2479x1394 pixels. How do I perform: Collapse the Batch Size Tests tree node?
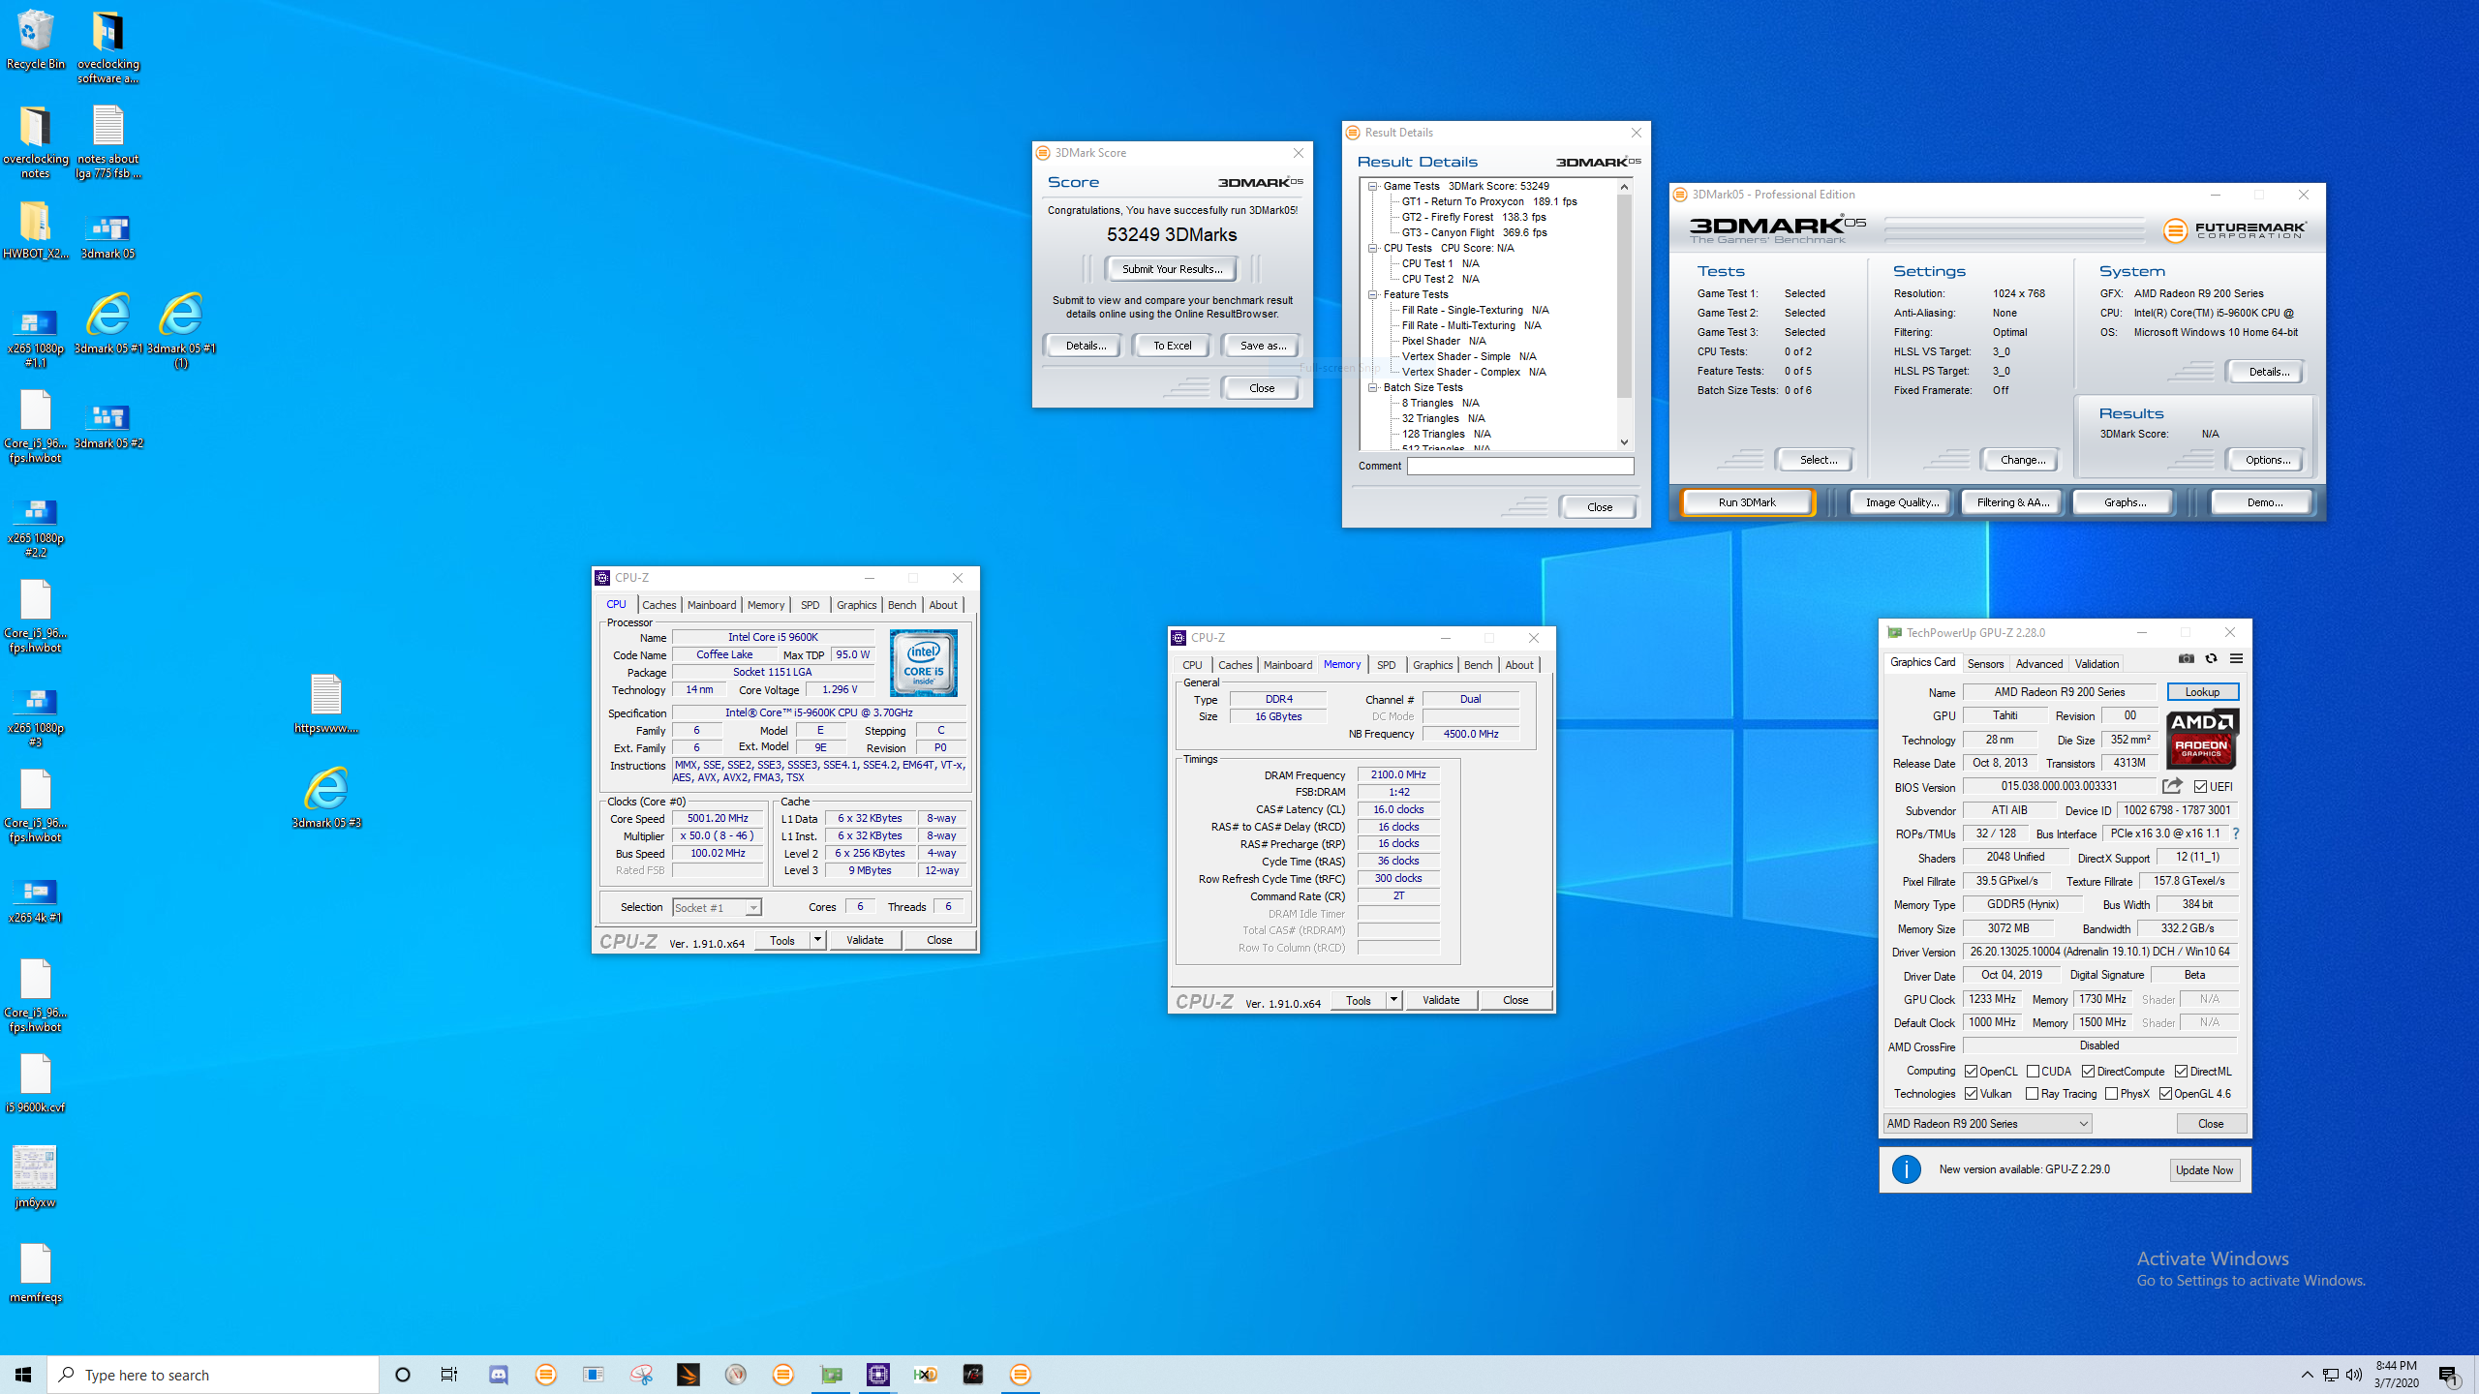(1372, 387)
